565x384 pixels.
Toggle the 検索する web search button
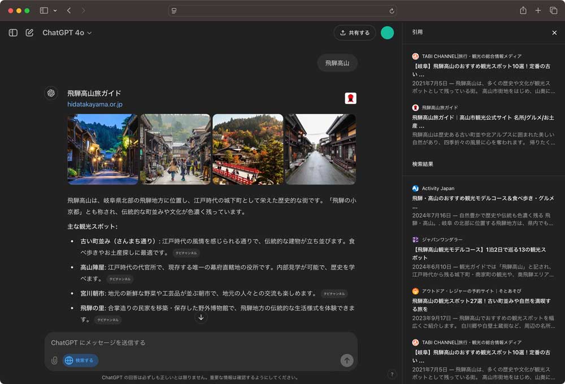[80, 360]
